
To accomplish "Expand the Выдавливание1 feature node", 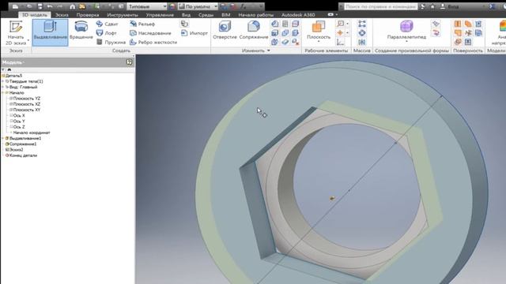I will tap(3, 138).
